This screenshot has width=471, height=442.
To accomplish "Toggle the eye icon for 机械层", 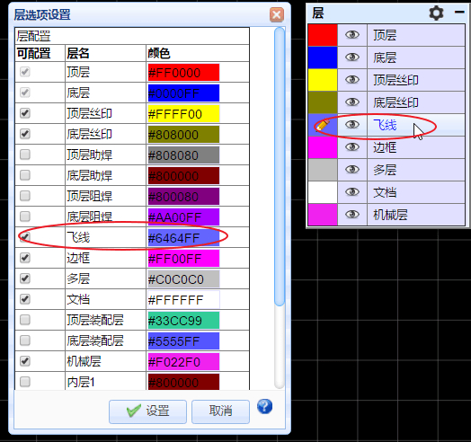I will [x=352, y=215].
